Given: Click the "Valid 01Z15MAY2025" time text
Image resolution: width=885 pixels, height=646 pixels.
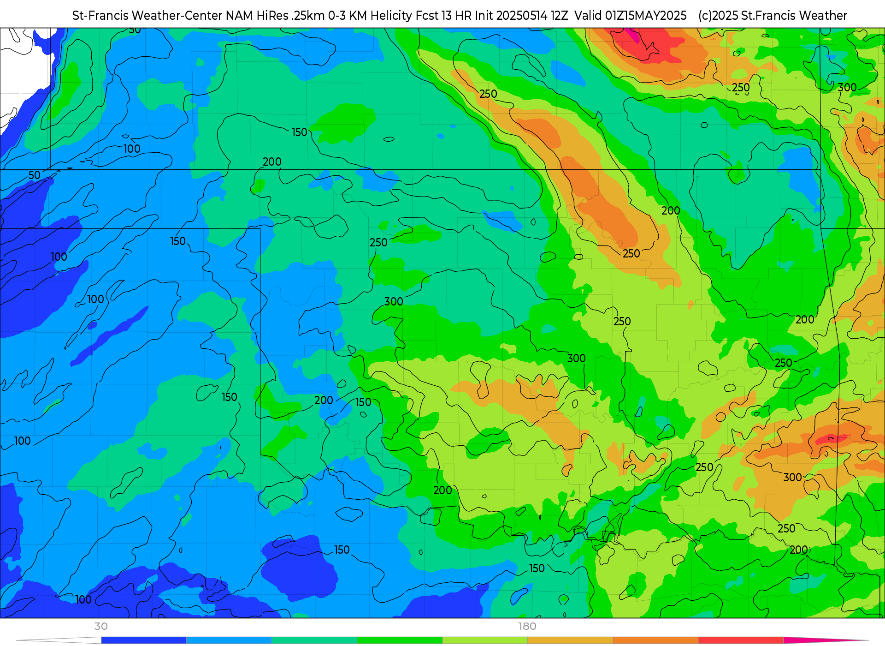Looking at the screenshot, I should 631,16.
